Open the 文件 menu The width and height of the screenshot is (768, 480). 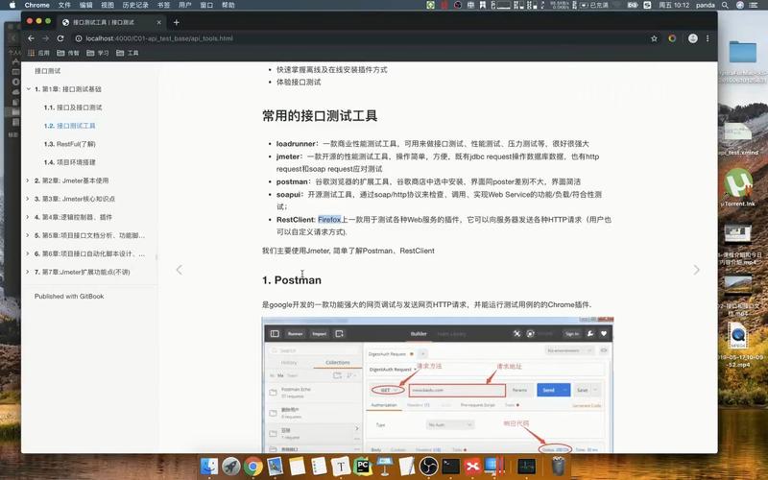tap(64, 5)
